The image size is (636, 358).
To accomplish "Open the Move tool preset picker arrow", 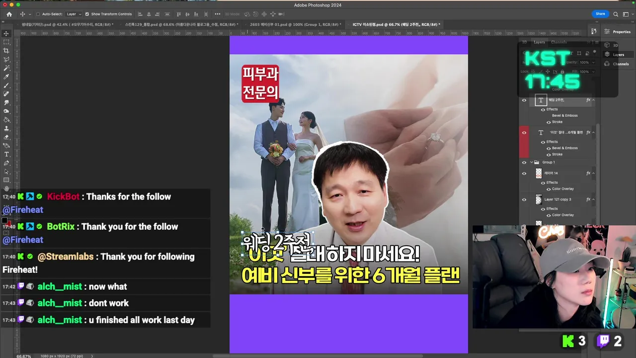I will [30, 14].
